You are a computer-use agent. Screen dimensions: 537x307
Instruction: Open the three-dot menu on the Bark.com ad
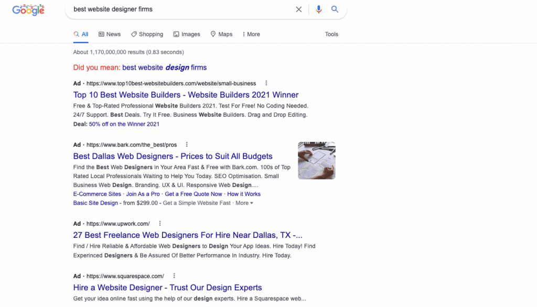[186, 145]
